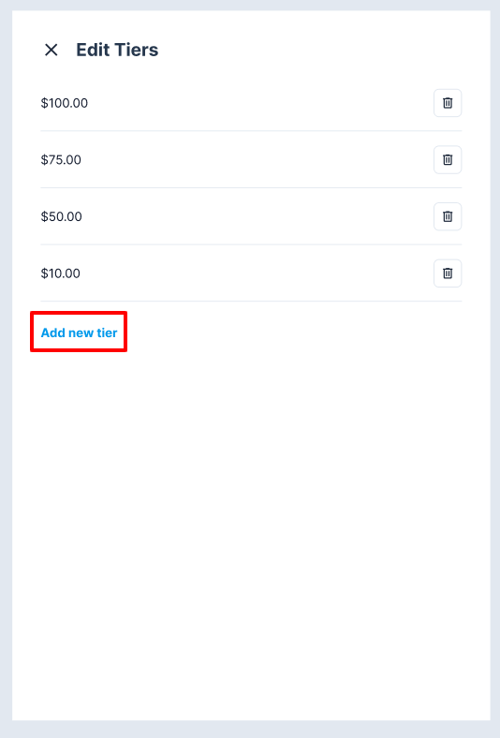Click the first tier's price label
The height and width of the screenshot is (738, 500).
65,103
